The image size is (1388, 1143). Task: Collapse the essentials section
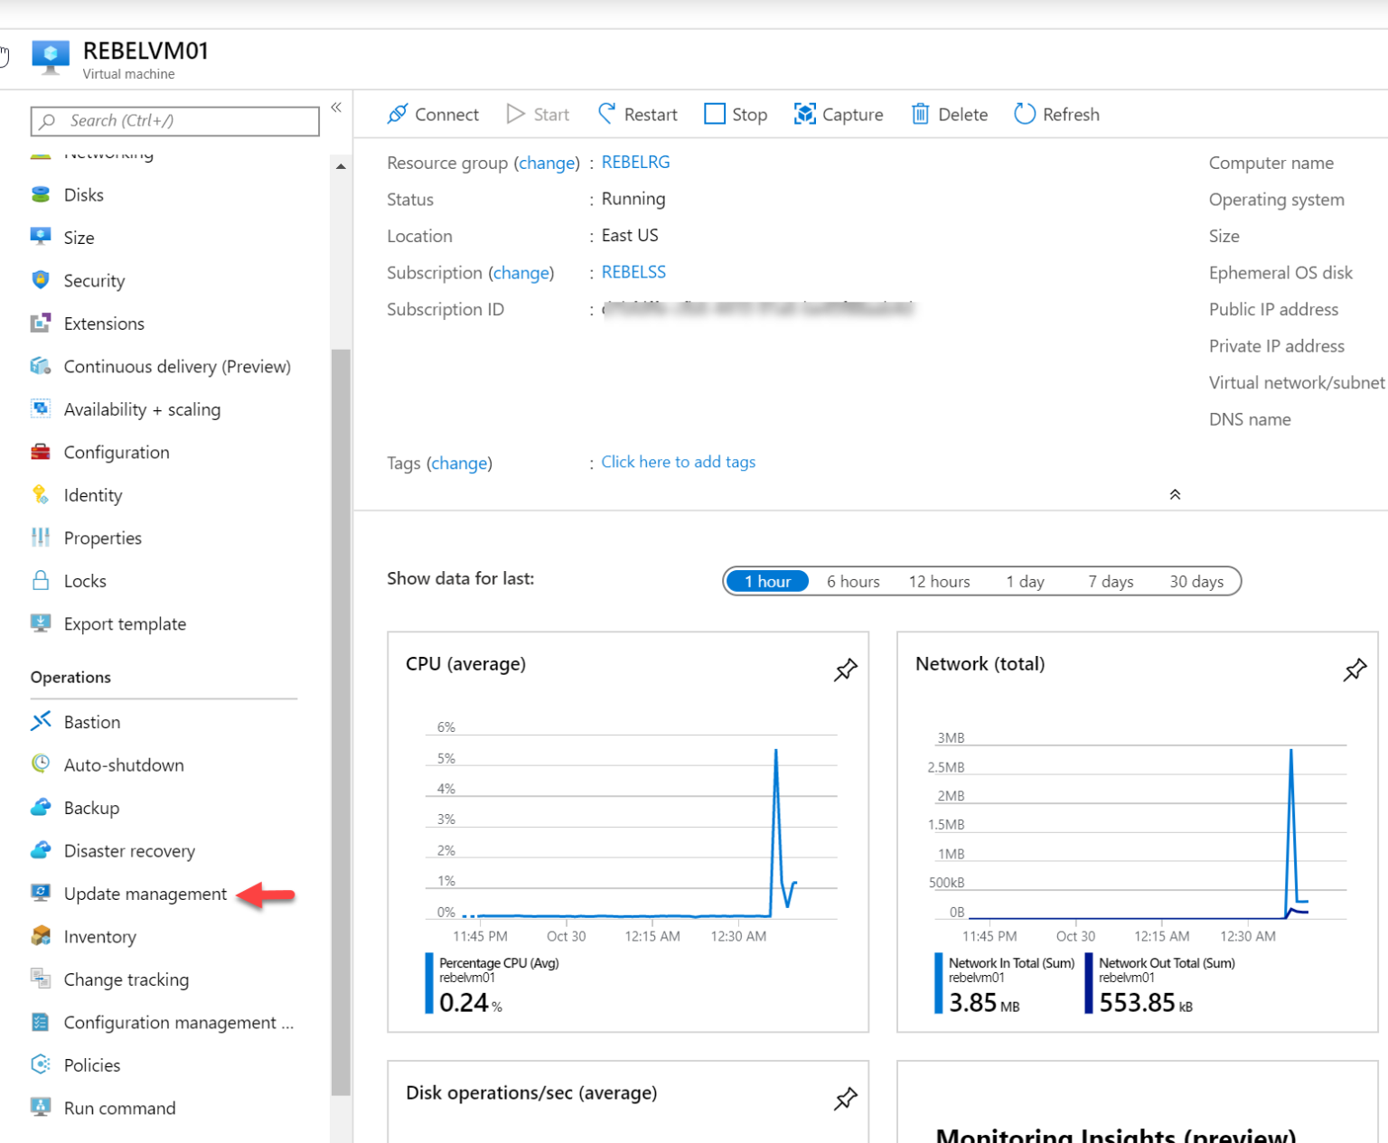click(x=1175, y=494)
